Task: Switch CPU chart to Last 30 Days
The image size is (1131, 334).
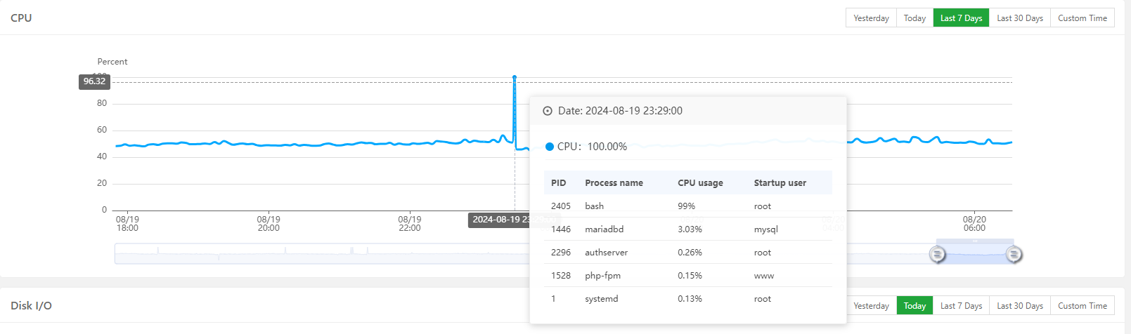Action: point(1019,18)
